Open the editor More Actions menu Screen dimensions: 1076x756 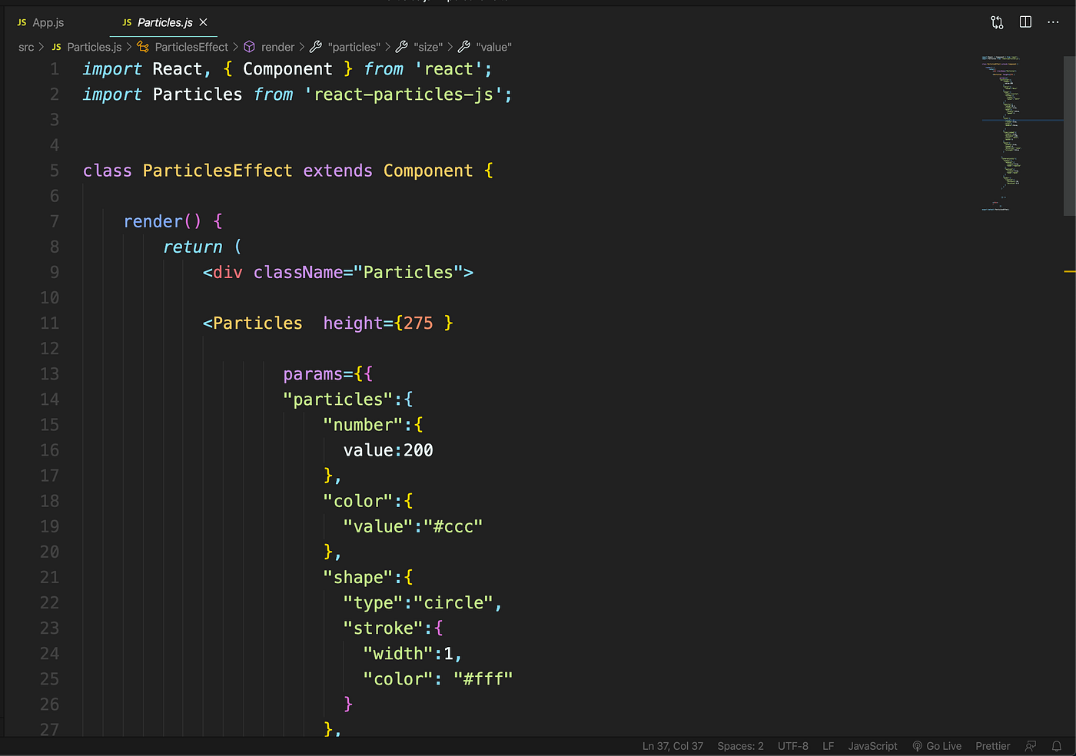click(x=1053, y=22)
